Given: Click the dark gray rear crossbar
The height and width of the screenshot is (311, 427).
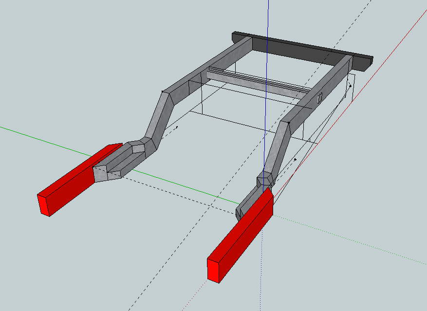Looking at the screenshot, I should [302, 48].
